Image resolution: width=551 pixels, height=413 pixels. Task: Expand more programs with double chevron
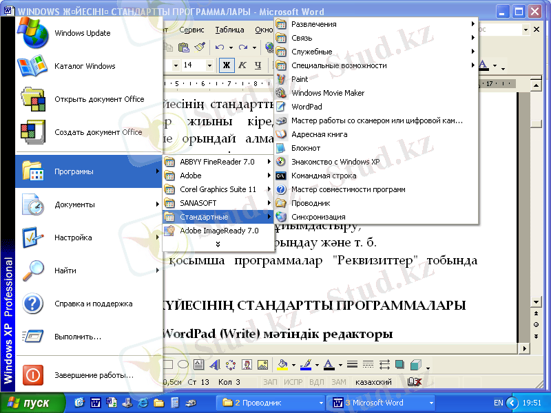pyautogui.click(x=218, y=244)
